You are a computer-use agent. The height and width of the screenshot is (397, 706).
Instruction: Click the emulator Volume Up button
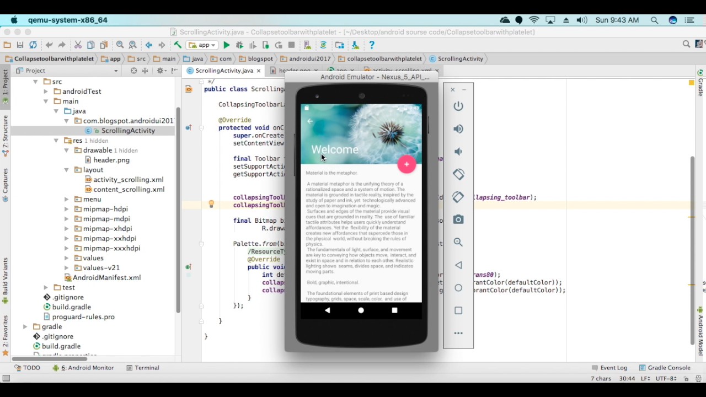tap(458, 129)
